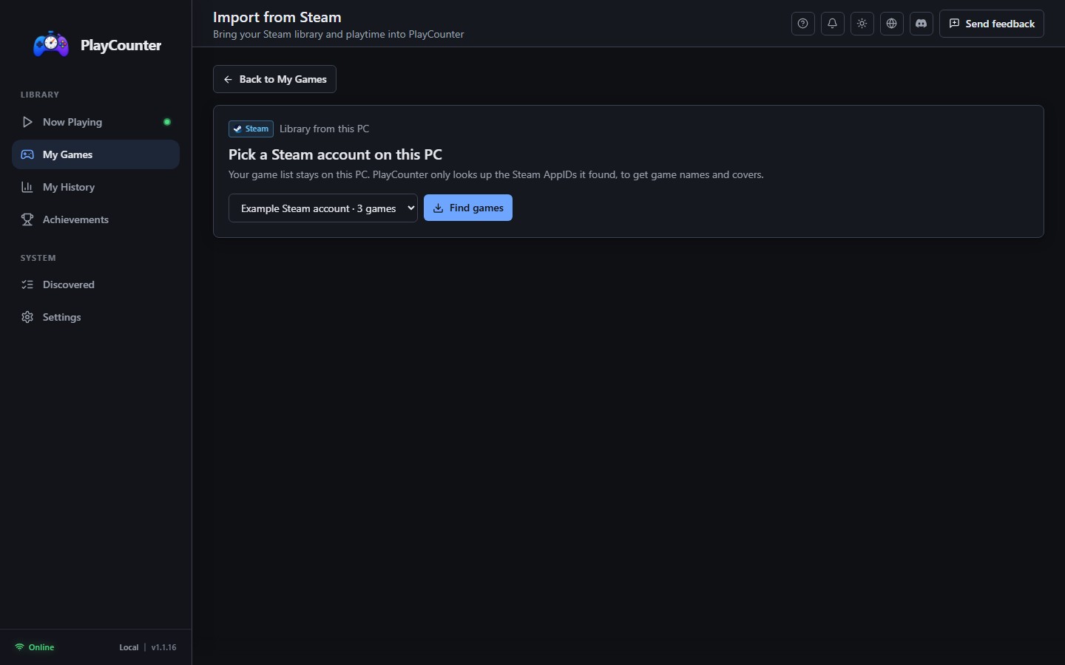Open the notifications bell icon
Image resolution: width=1065 pixels, height=665 pixels.
pos(832,24)
